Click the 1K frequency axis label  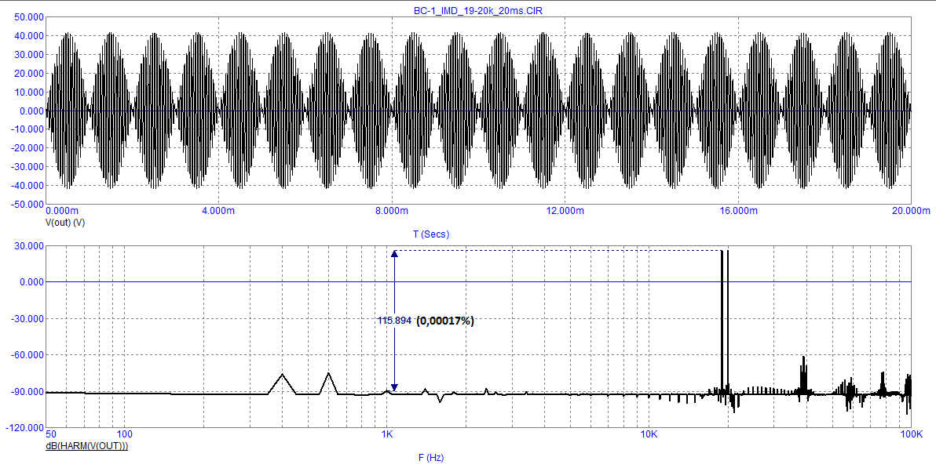click(x=387, y=434)
